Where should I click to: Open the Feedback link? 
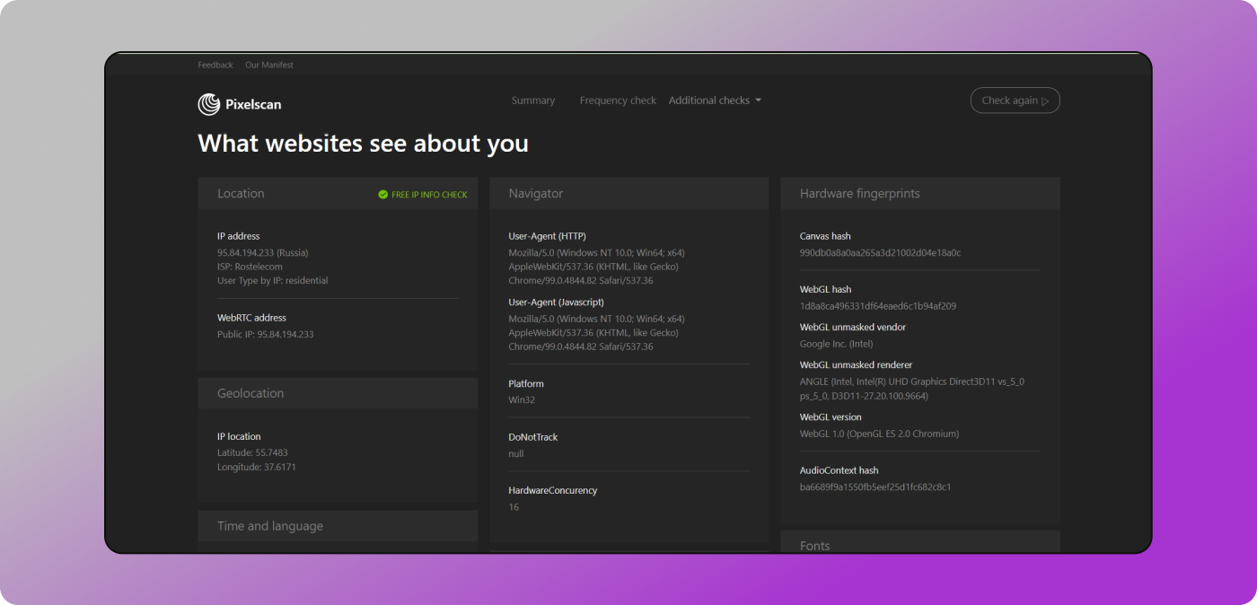[215, 66]
